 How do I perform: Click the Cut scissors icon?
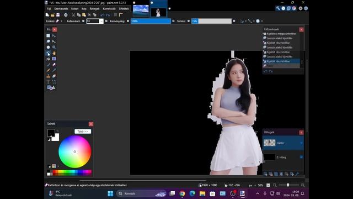pyautogui.click(x=73, y=15)
